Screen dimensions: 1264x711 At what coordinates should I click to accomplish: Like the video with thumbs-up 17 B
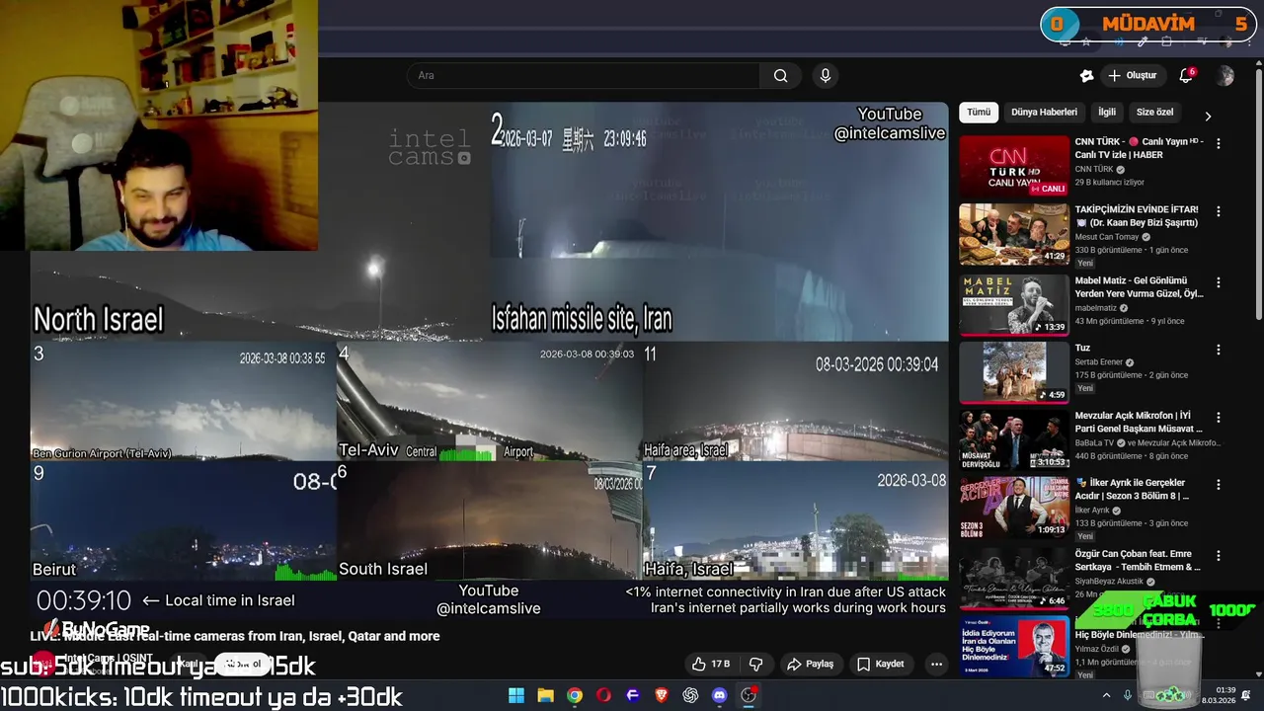[x=711, y=664]
